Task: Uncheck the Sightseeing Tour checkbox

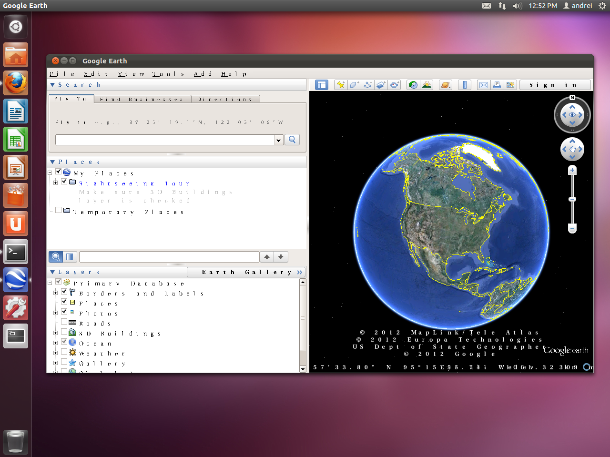Action: 64,182
